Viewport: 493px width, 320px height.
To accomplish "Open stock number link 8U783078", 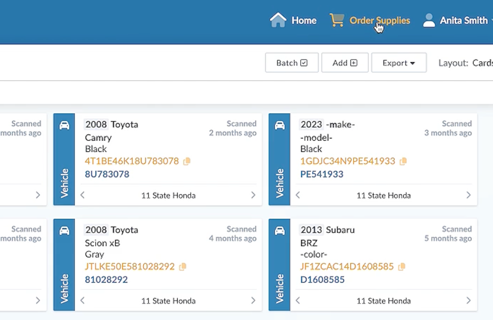I will [107, 174].
